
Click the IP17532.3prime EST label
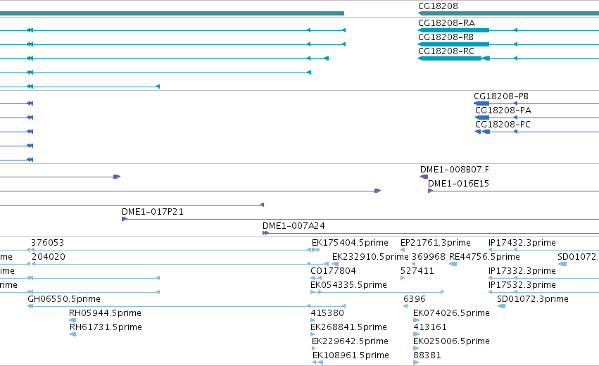522,285
